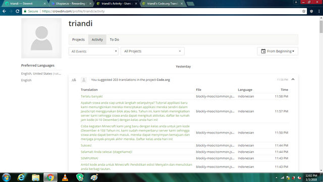Click the translation event icon beside the activity entry
The width and height of the screenshot is (323, 182).
tap(74, 80)
